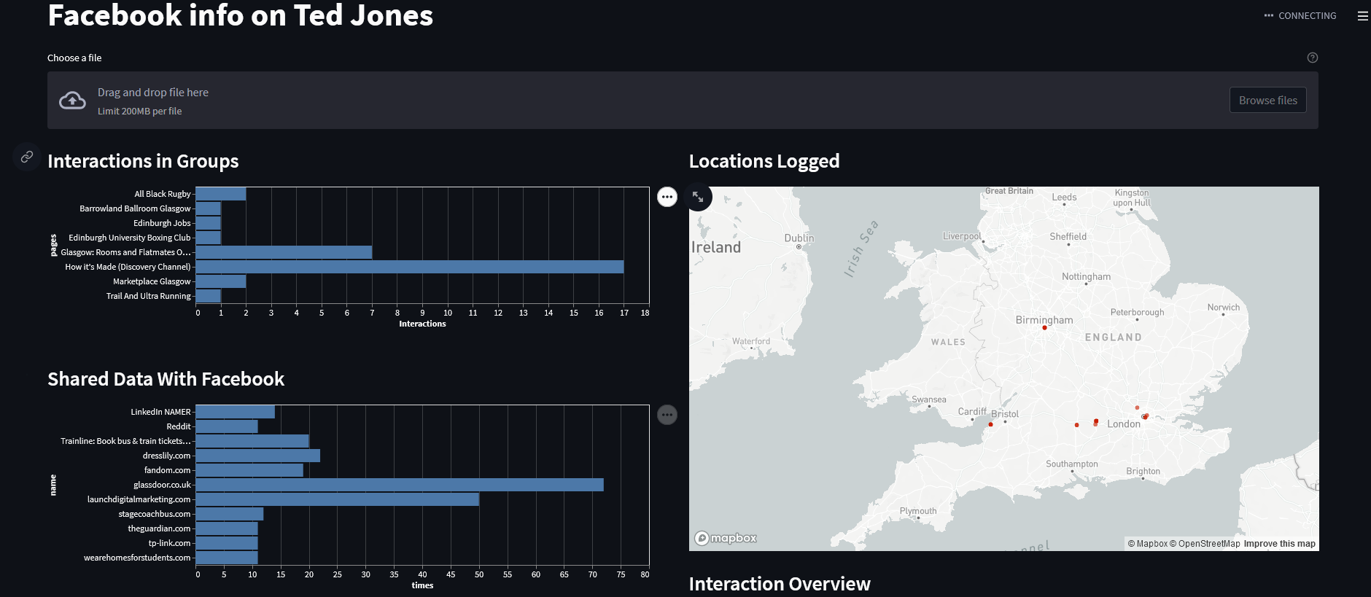
Task: Click the CONNECTING status indicator
Action: 1300,15
